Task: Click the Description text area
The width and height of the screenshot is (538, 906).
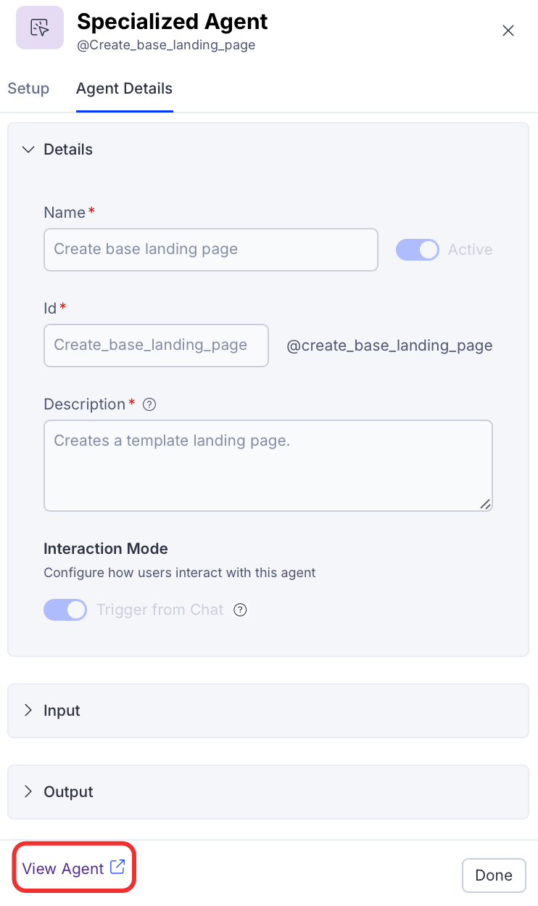Action: 268,465
